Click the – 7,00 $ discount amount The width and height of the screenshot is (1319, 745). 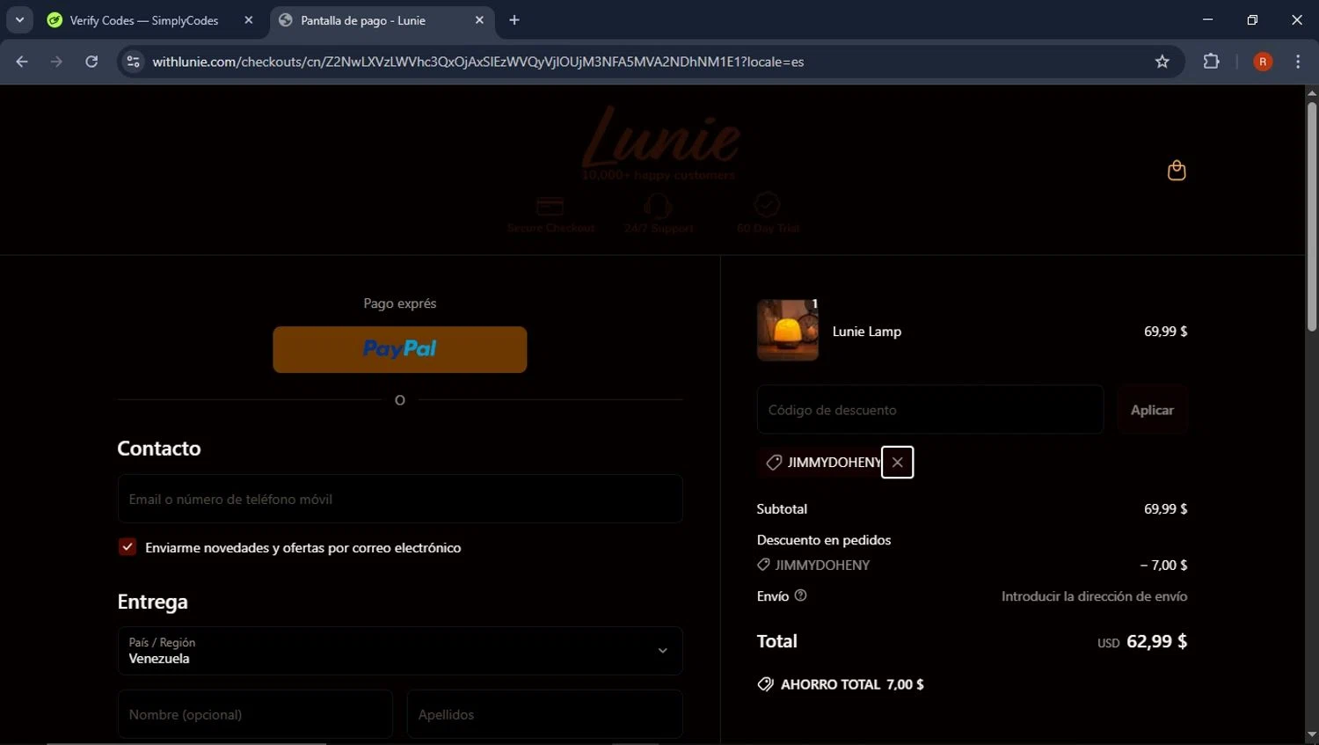click(x=1163, y=565)
